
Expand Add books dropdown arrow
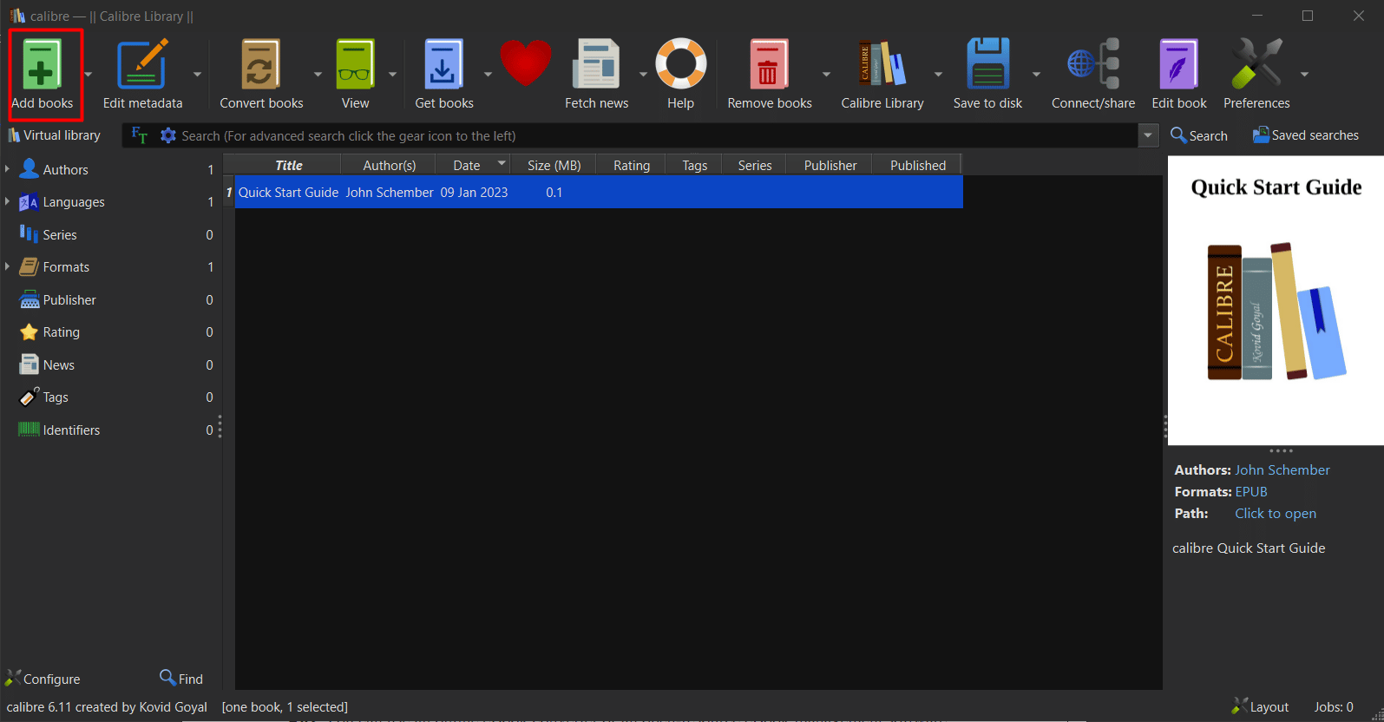pyautogui.click(x=88, y=75)
